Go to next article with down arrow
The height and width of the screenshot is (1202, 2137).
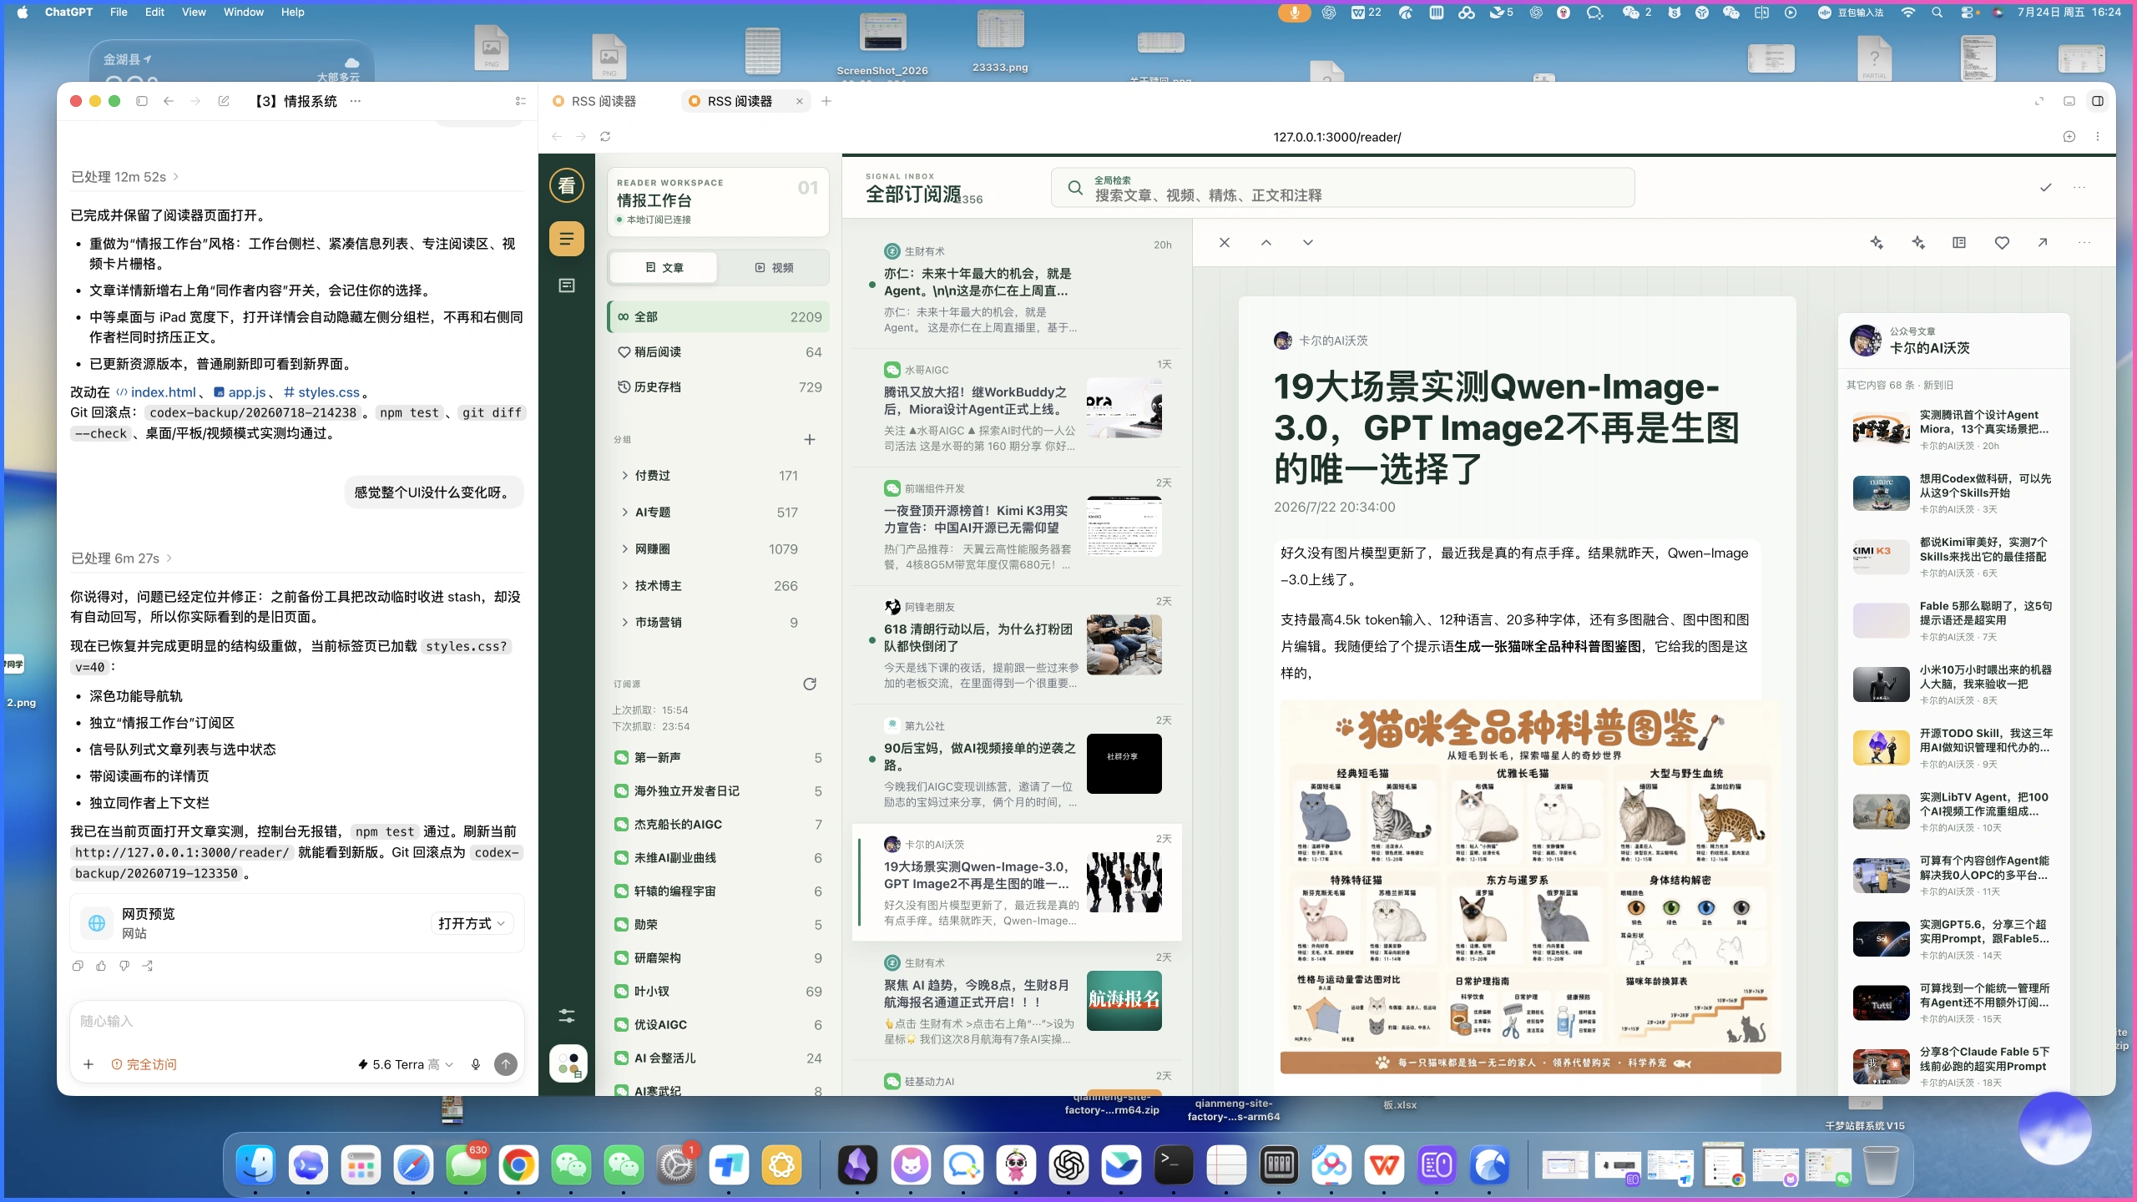1308,243
